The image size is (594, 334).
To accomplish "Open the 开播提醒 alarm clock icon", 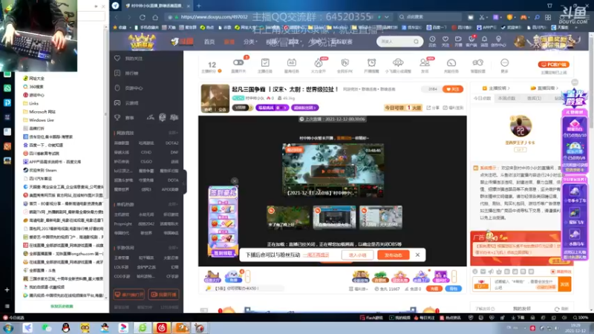I will (372, 62).
